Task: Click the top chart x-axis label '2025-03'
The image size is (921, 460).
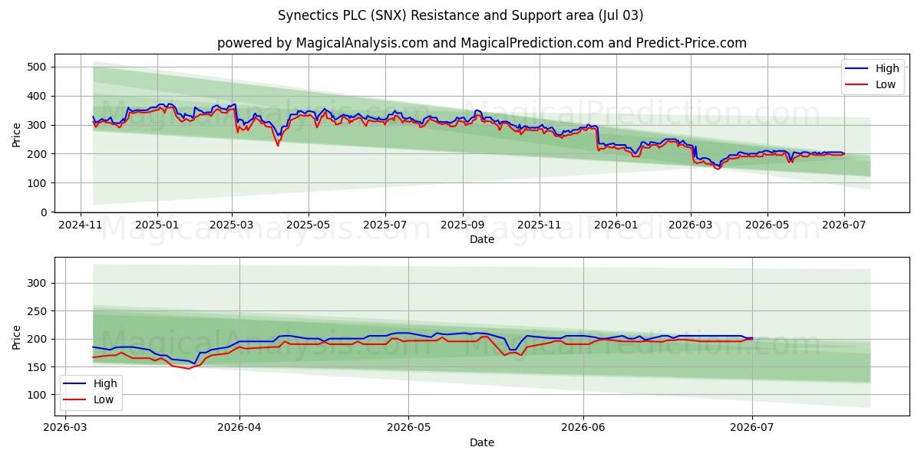Action: 233,226
